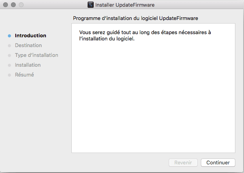Click the UpdateFirmware installer icon in title bar

(x=91, y=5)
